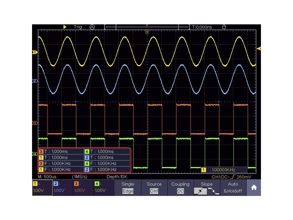Image resolution: width=293 pixels, height=220 pixels.
Task: Select channel 1 yellow 1.00V tab
Action: coord(42,187)
